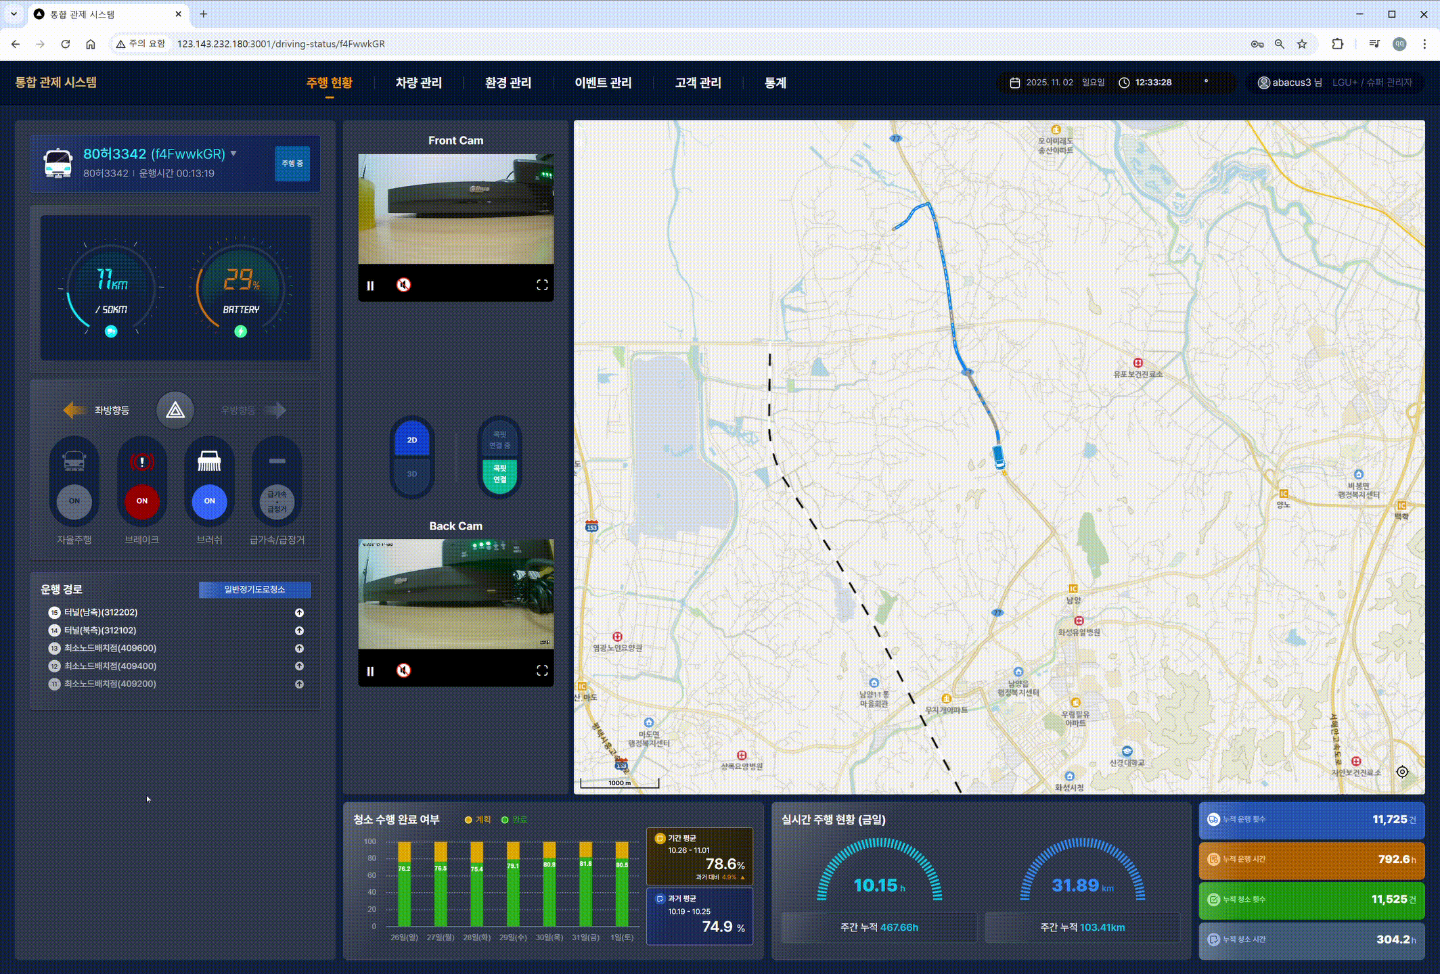Expand route stop 15 터널(남측)

point(299,613)
